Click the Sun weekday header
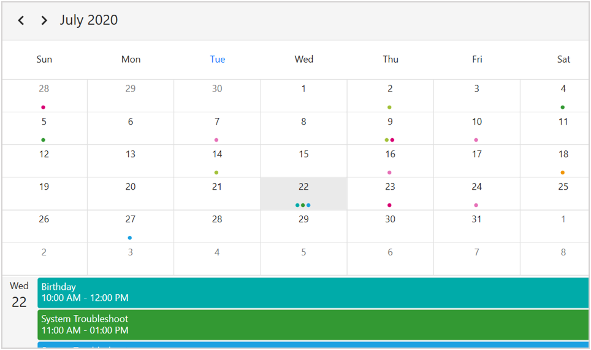Screen dimensions: 591x350 point(44,60)
